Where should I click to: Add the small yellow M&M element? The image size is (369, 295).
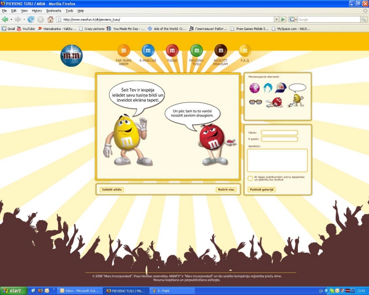point(296,101)
